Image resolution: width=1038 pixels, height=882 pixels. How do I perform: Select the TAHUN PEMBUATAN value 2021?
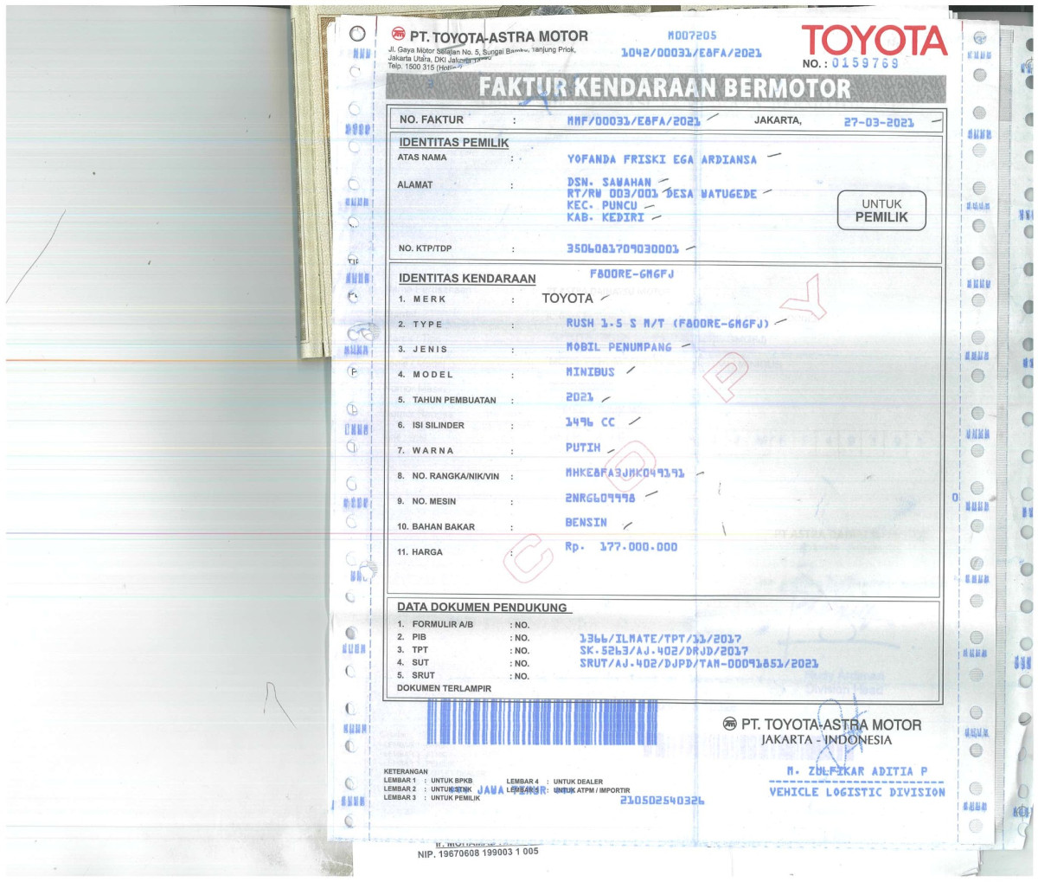pos(580,396)
